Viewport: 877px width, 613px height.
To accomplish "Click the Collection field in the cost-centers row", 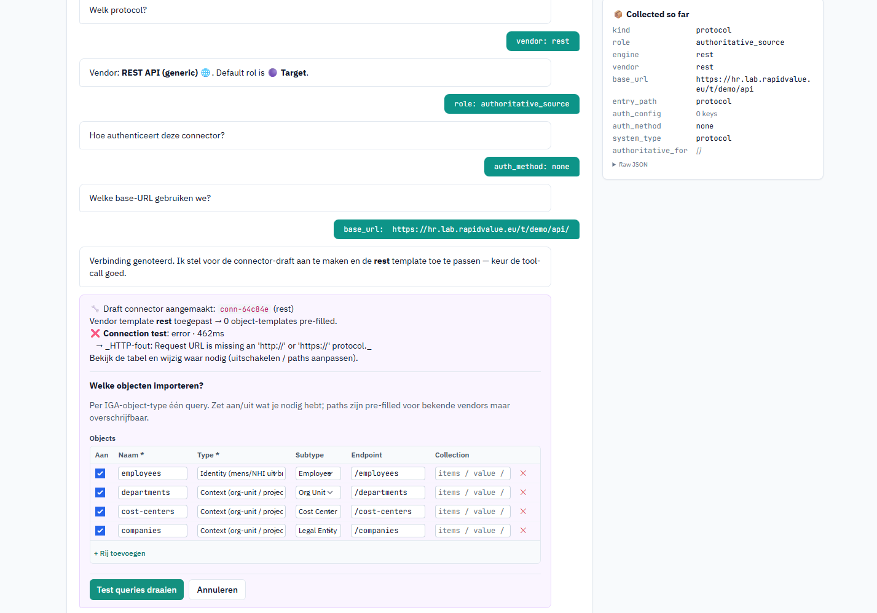I will 473,512.
